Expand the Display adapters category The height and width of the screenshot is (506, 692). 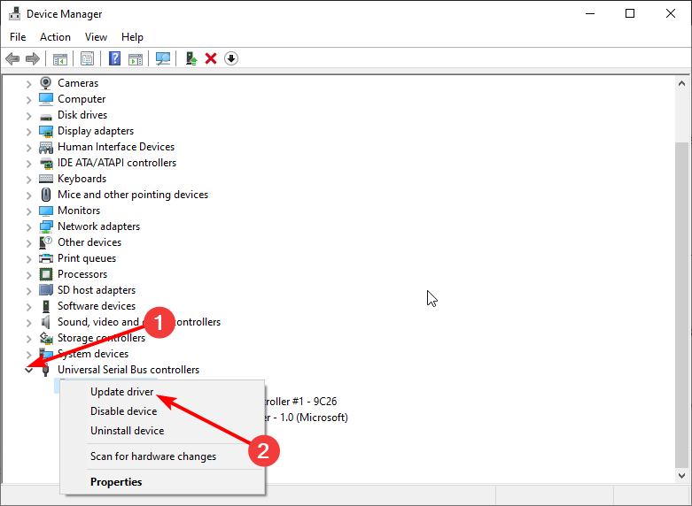click(x=28, y=132)
